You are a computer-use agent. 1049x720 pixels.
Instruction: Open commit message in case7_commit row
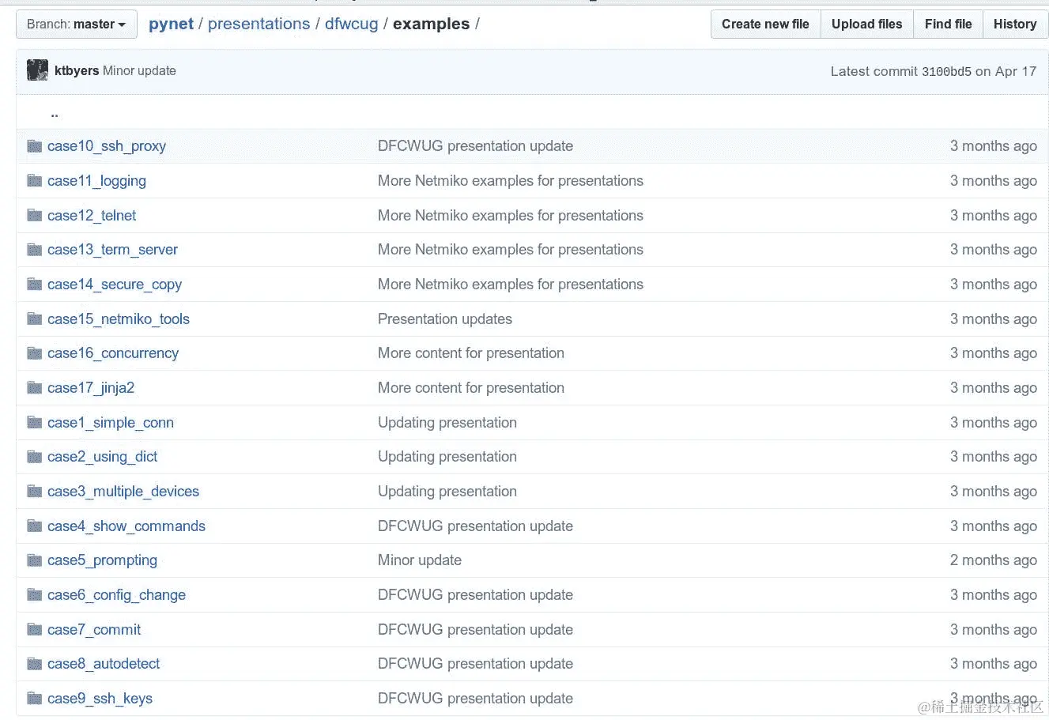(x=475, y=630)
